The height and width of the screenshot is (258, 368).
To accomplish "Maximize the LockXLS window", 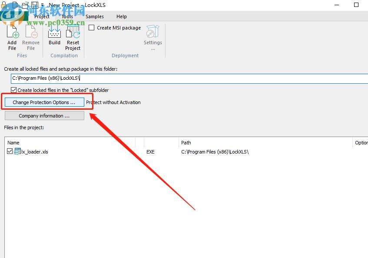I will [356, 5].
